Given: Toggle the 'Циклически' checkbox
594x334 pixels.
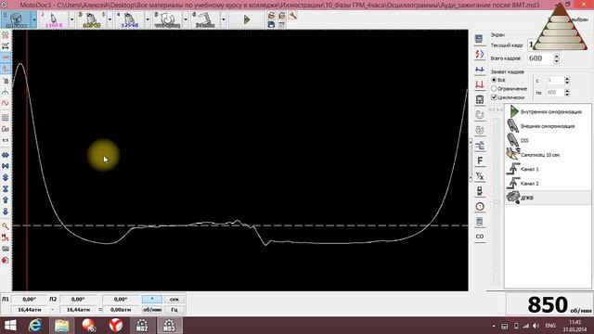Looking at the screenshot, I should coord(494,97).
